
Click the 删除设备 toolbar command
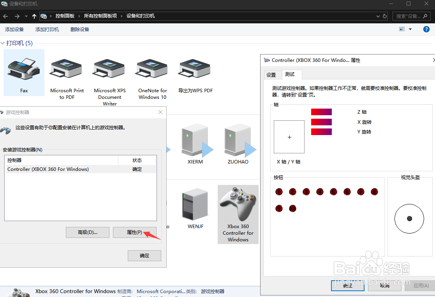click(x=79, y=30)
